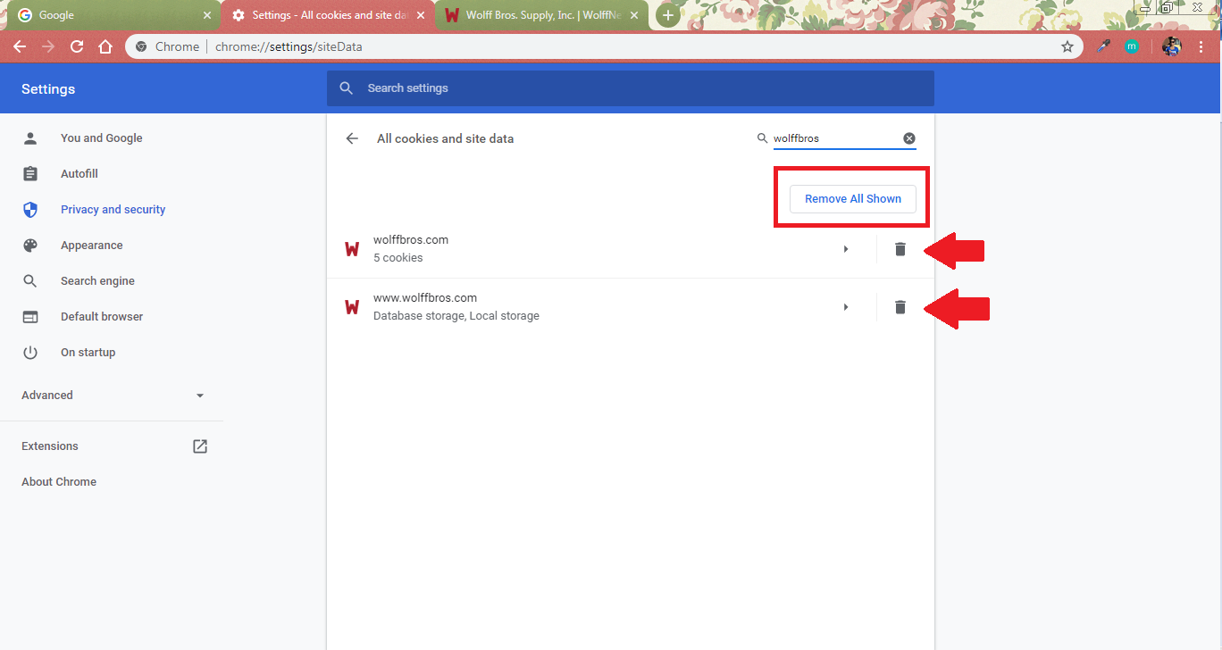Image resolution: width=1222 pixels, height=650 pixels.
Task: Open the You and Google settings
Action: pos(101,138)
